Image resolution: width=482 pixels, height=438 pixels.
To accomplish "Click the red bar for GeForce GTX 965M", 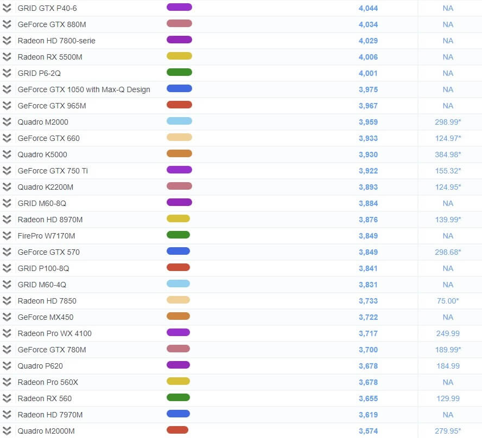I will click(x=179, y=105).
